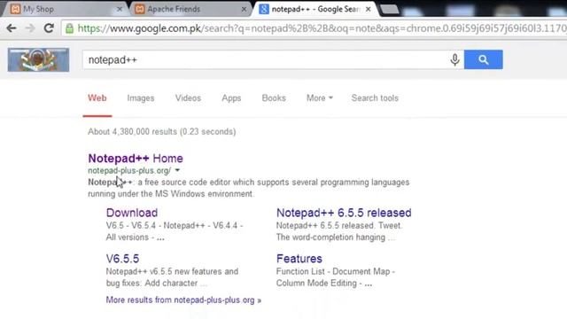Click the 'Notepad++ v6.5.5 new features' snippet

click(x=172, y=271)
